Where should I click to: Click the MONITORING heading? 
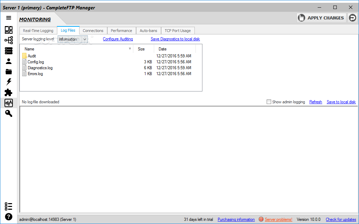(35, 19)
